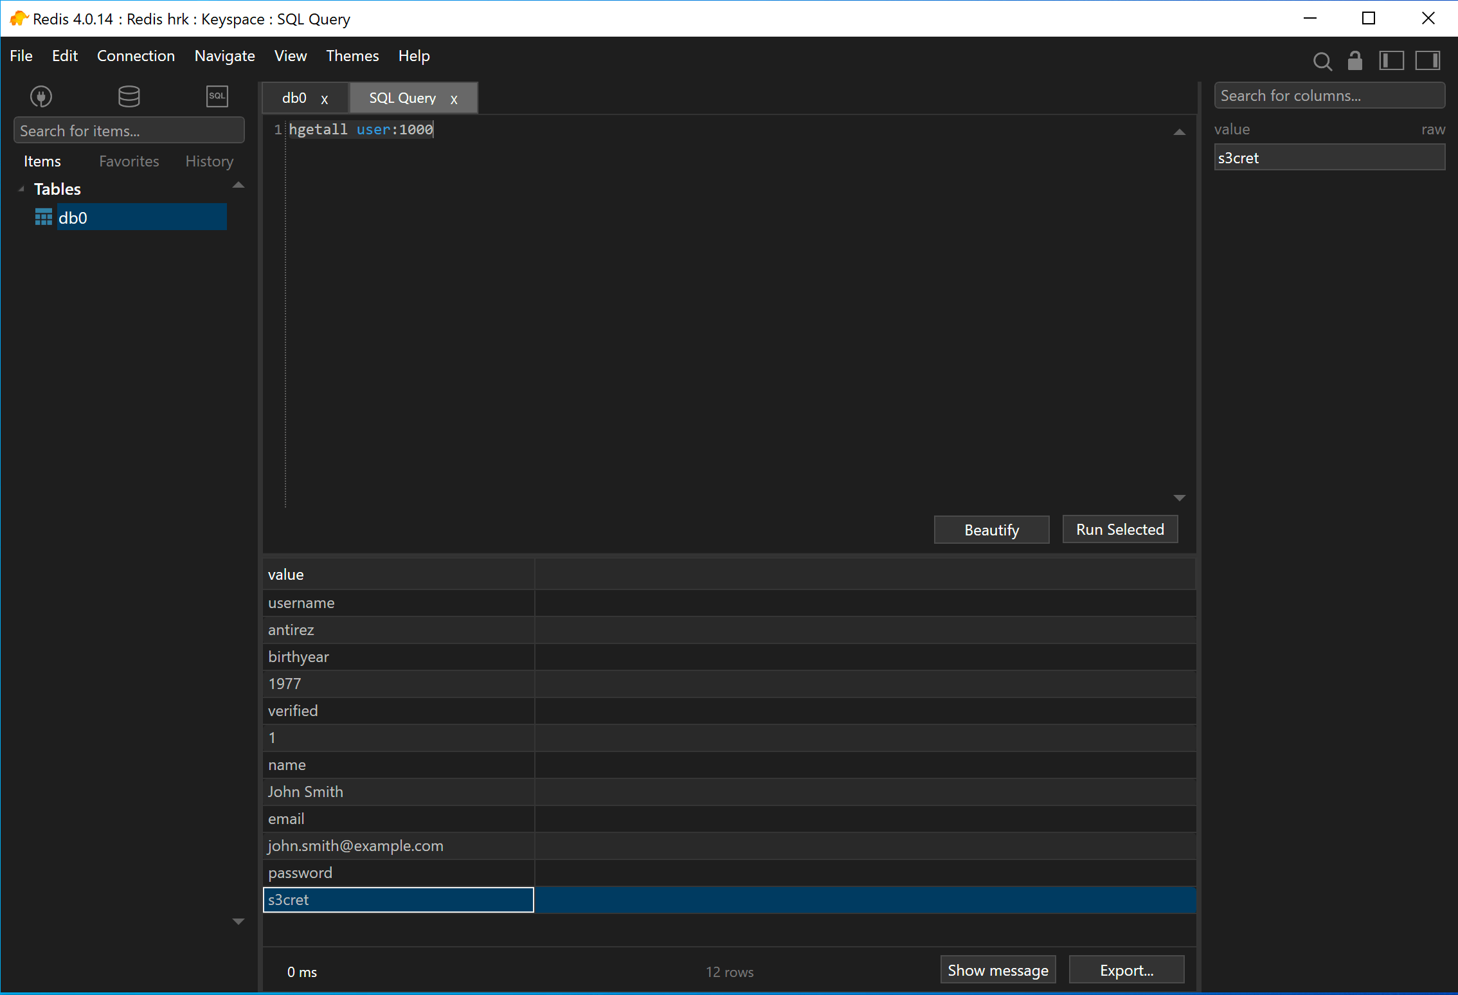The image size is (1458, 995).
Task: Run the hgetall query with Run Selected
Action: tap(1120, 529)
